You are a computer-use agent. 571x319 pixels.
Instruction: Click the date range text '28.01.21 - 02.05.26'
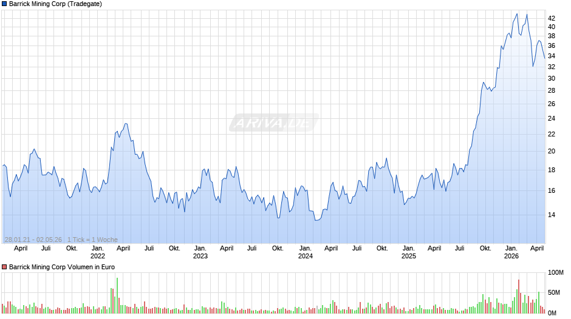coord(33,240)
